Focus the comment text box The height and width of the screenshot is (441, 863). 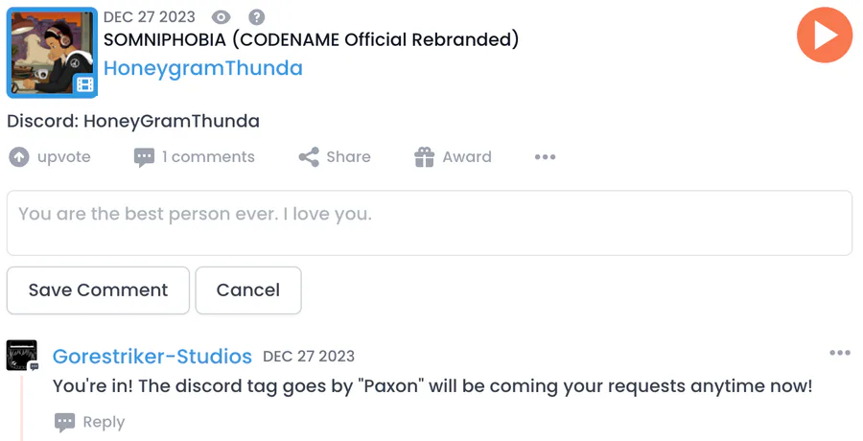point(430,223)
